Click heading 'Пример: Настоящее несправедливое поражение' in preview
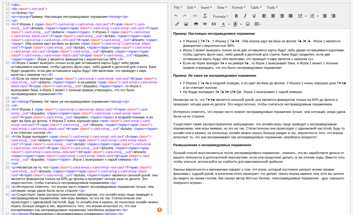 [x=214, y=34]
